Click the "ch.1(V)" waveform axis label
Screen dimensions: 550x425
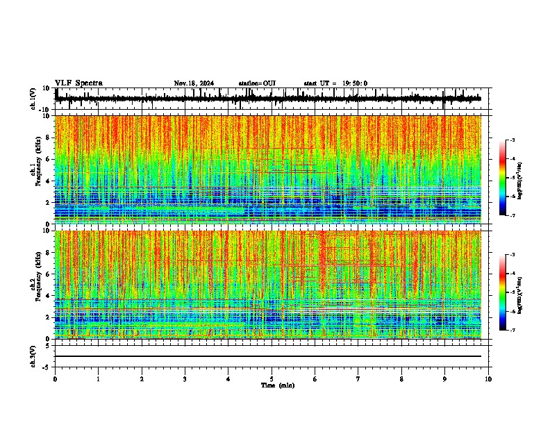point(33,99)
